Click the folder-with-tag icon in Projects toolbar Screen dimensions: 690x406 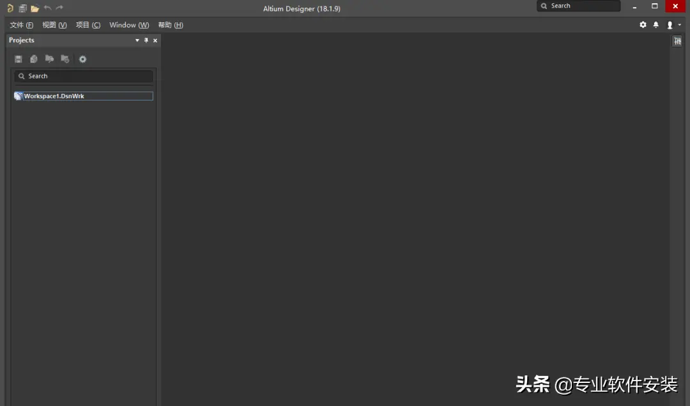[49, 59]
